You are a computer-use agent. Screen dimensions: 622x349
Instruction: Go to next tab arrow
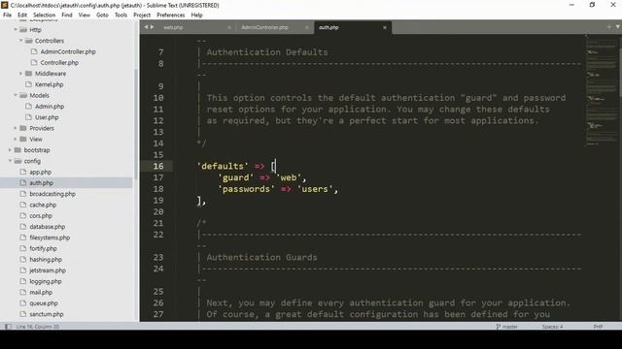pyautogui.click(x=152, y=27)
